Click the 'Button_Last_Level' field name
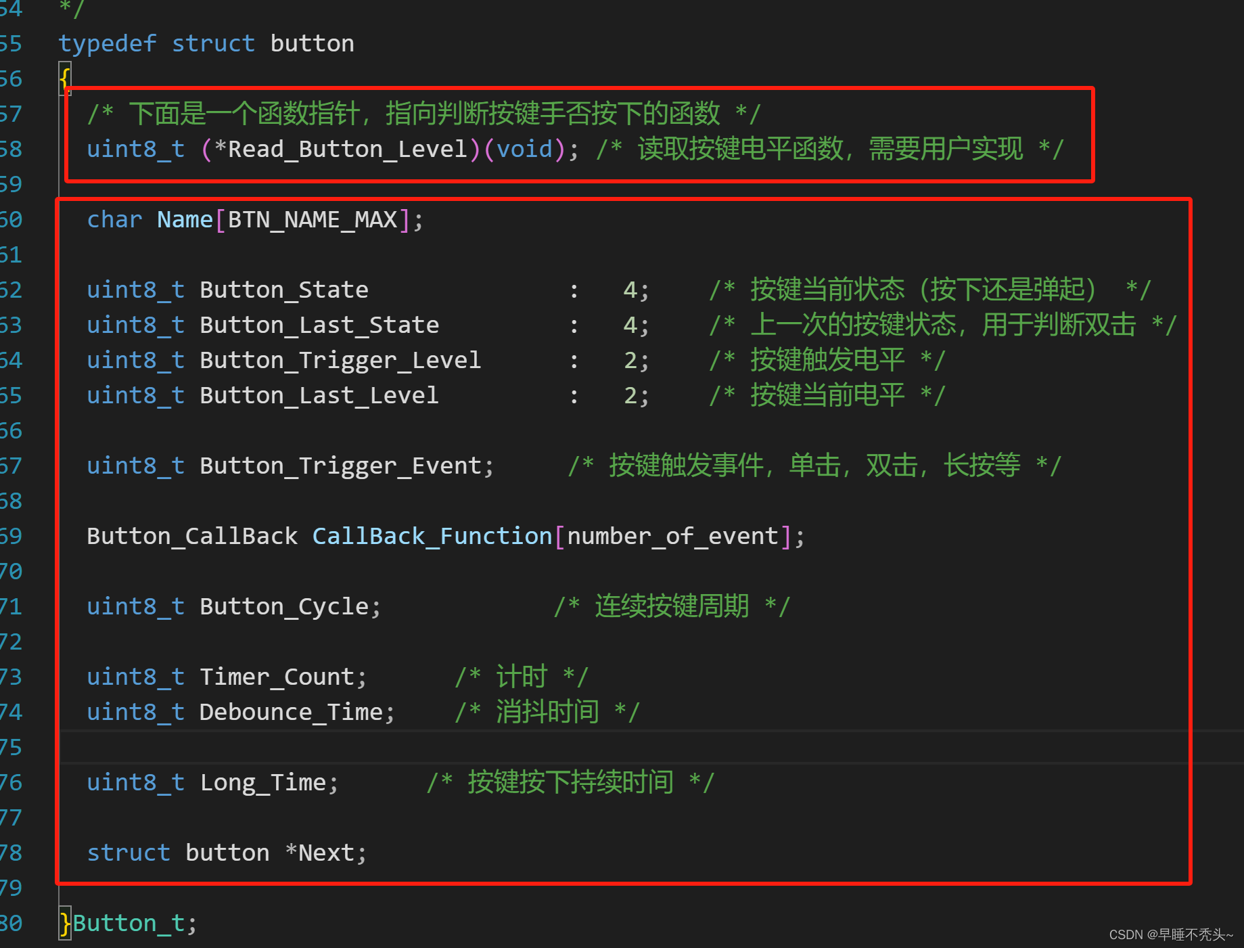Viewport: 1244px width, 948px height. (319, 396)
